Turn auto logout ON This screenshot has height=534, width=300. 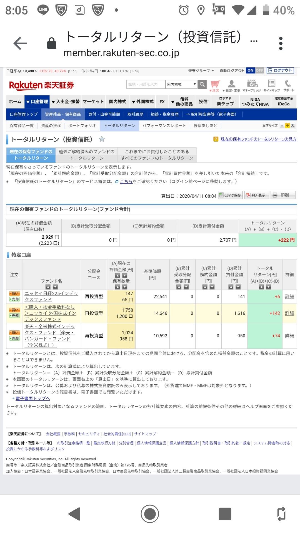pos(250,70)
